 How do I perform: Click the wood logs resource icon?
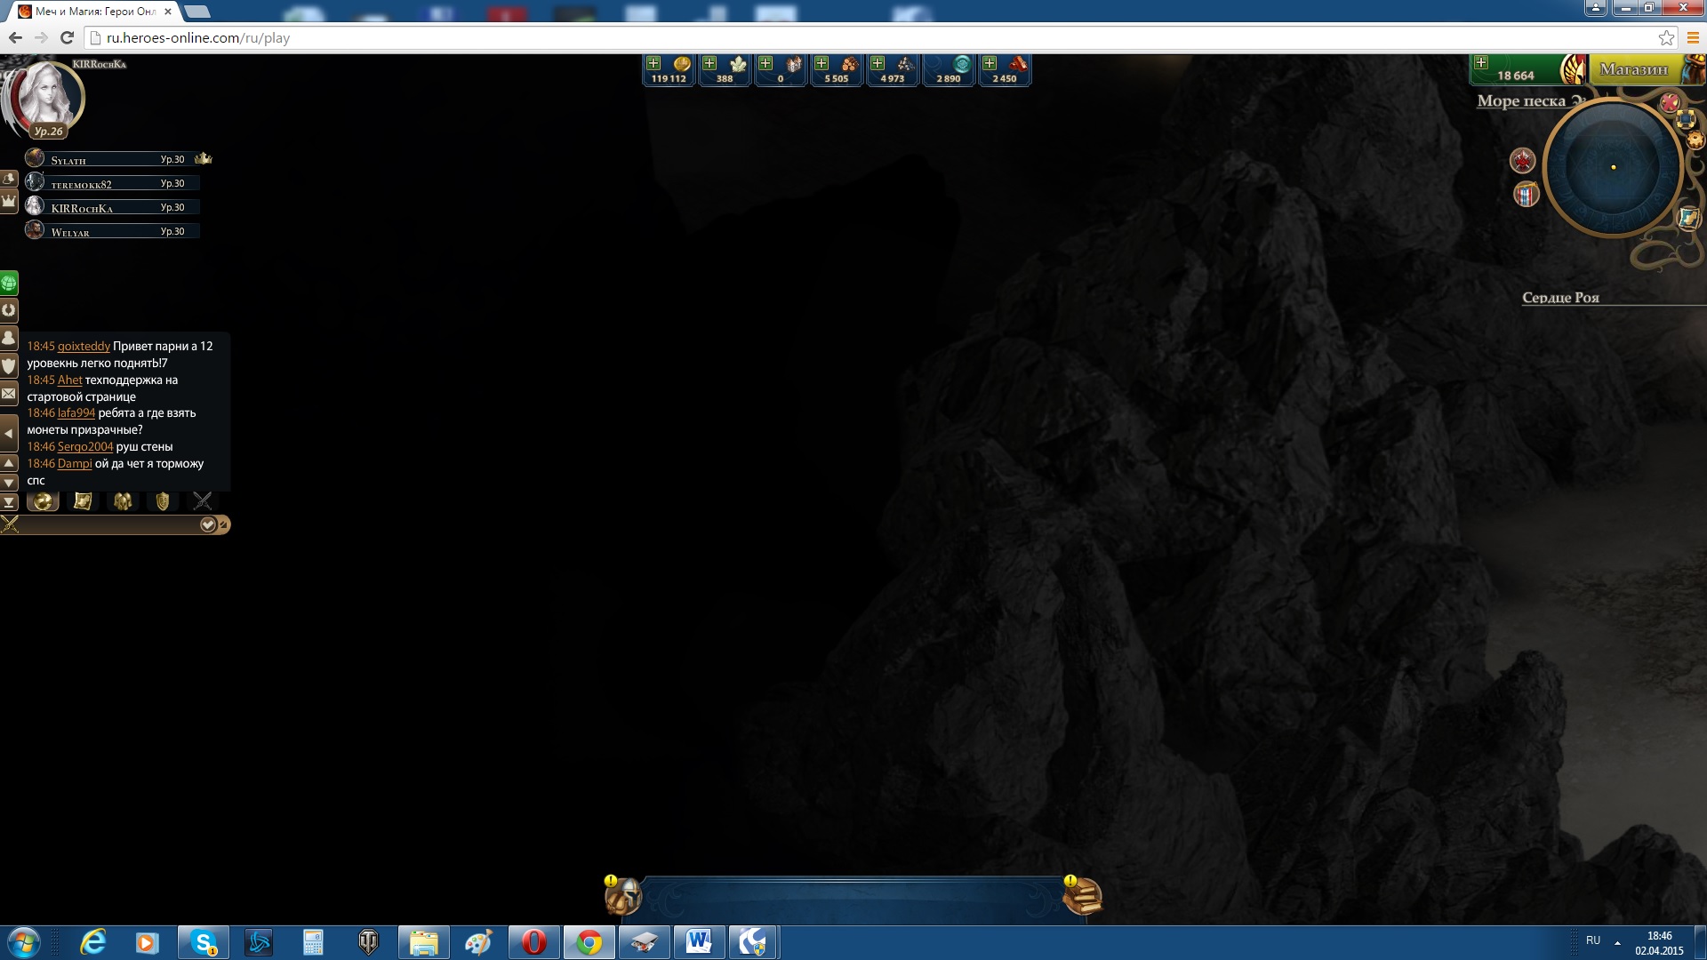850,64
